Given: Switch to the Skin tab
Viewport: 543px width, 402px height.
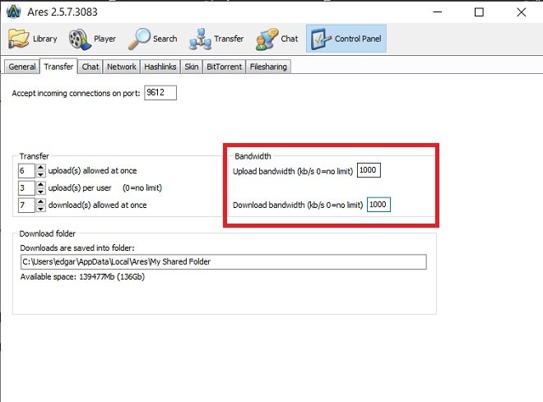Looking at the screenshot, I should click(x=191, y=67).
